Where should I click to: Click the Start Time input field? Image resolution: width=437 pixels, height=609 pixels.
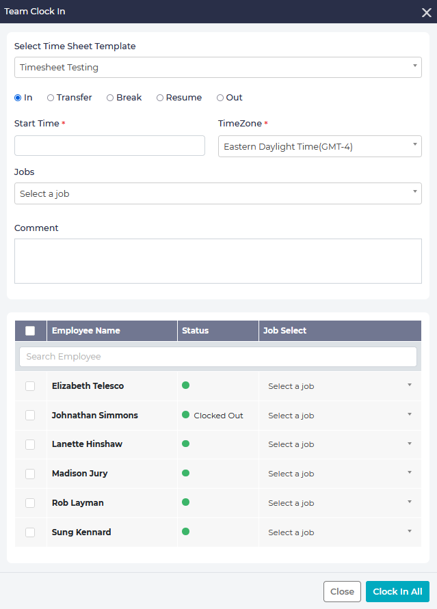click(109, 146)
